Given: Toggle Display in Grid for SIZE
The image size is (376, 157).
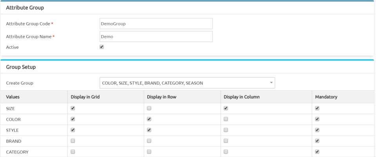Looking at the screenshot, I should 73,108.
